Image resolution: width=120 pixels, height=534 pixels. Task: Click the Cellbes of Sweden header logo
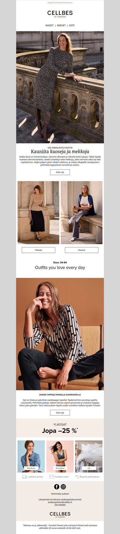click(60, 14)
